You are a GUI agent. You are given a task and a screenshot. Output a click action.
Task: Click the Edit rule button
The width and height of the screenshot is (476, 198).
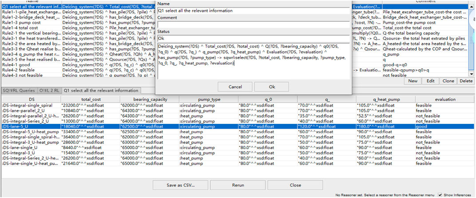coord(429,81)
